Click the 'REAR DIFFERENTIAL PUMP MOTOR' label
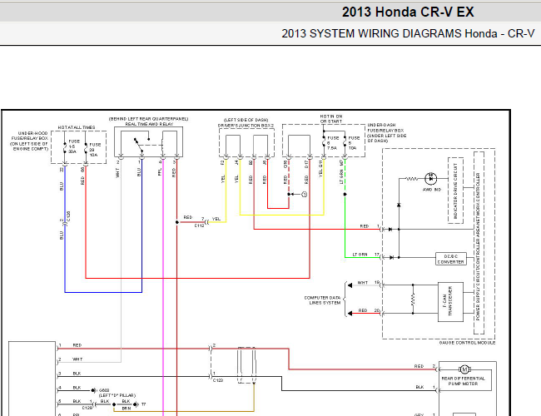This screenshot has height=416, width=541. point(463,381)
